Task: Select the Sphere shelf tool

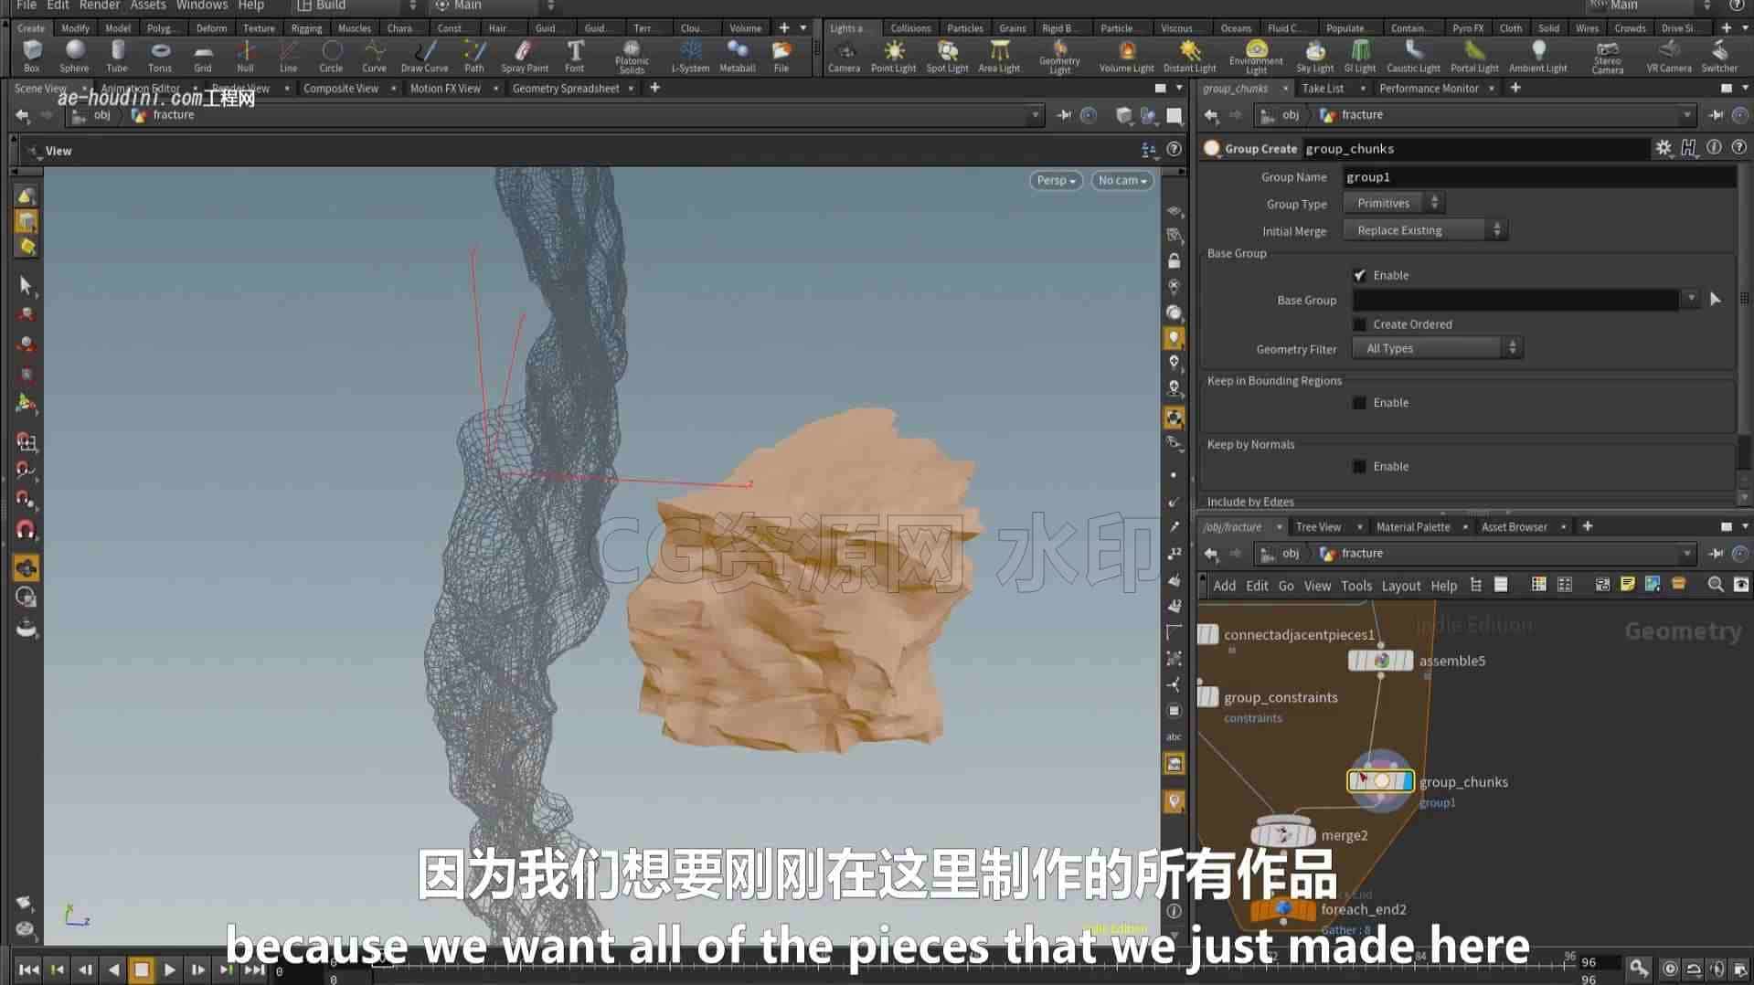Action: tap(74, 56)
